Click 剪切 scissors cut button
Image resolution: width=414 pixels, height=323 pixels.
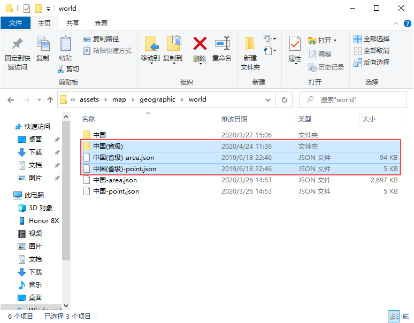click(68, 69)
